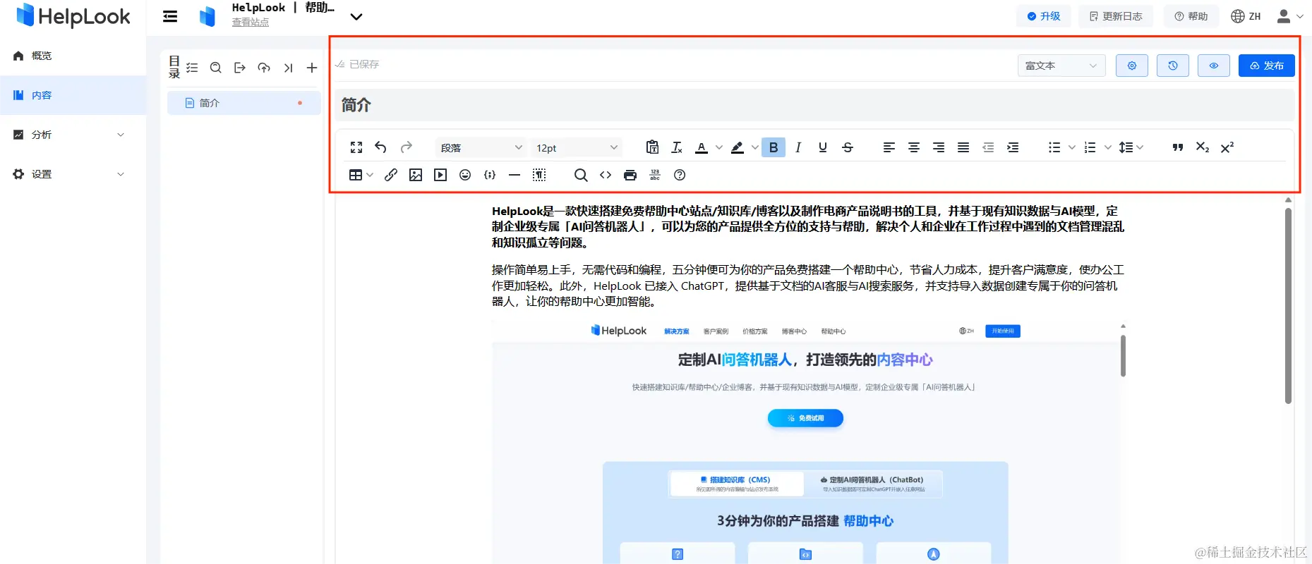Open article settings gear button
Screen dimensions: 1312x564
[x=1132, y=66]
